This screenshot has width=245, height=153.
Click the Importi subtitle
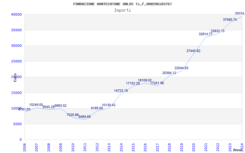123,10
